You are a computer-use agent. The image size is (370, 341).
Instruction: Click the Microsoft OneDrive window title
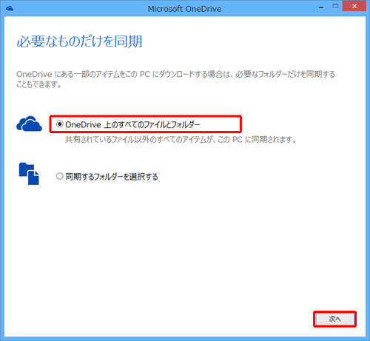[x=184, y=9]
